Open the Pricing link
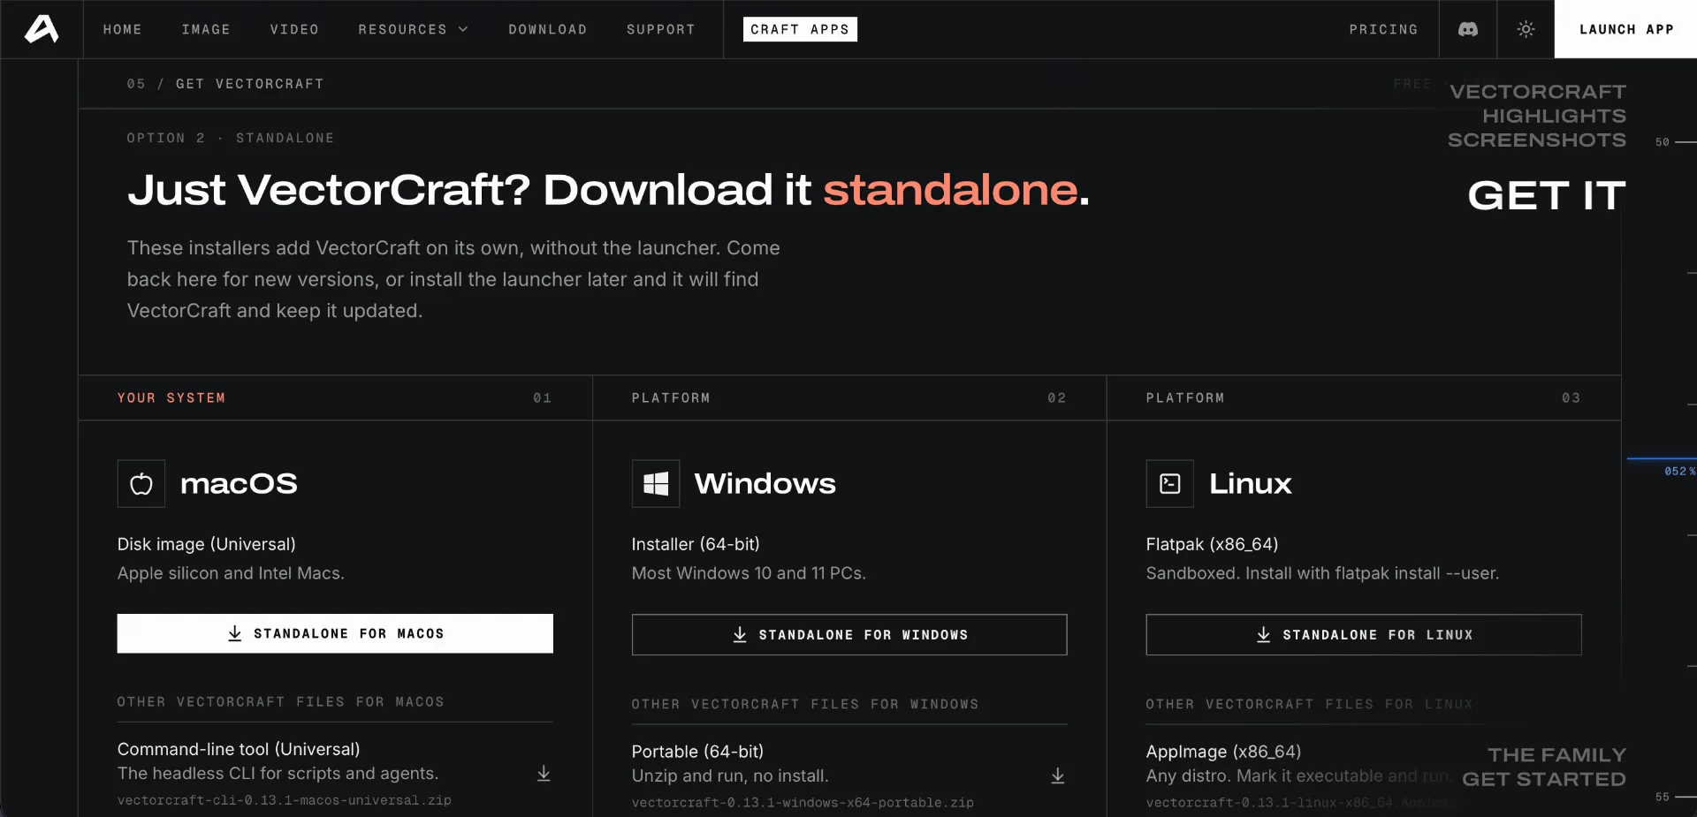Image resolution: width=1697 pixels, height=817 pixels. [x=1383, y=29]
